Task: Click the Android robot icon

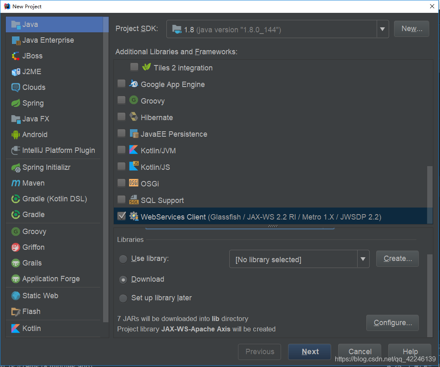Action: [16, 135]
